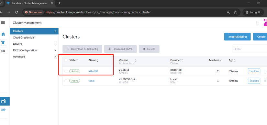Viewport: 267px width, 125px height.
Task: Click the browser address bar URL
Action: [98, 12]
